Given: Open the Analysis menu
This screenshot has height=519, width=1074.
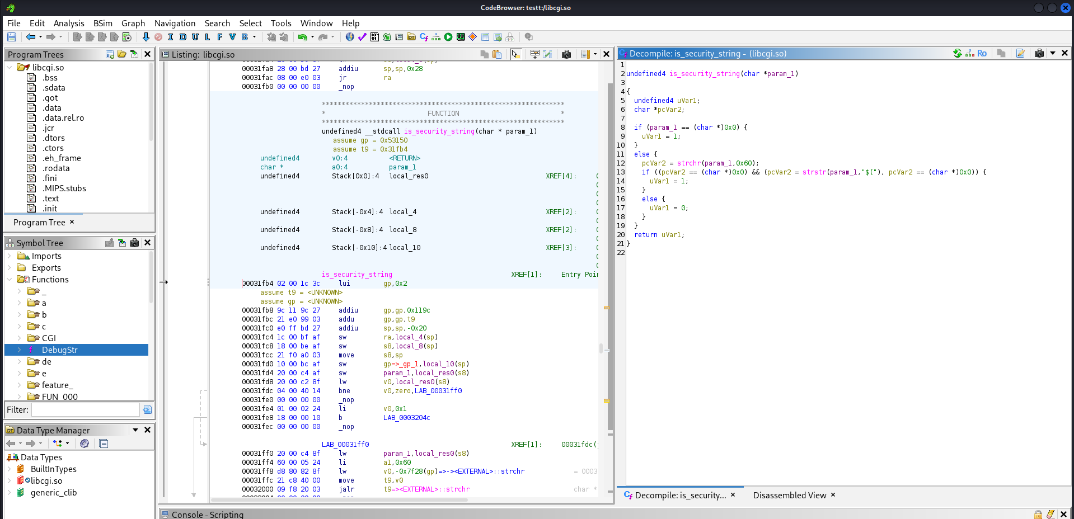Looking at the screenshot, I should (69, 23).
